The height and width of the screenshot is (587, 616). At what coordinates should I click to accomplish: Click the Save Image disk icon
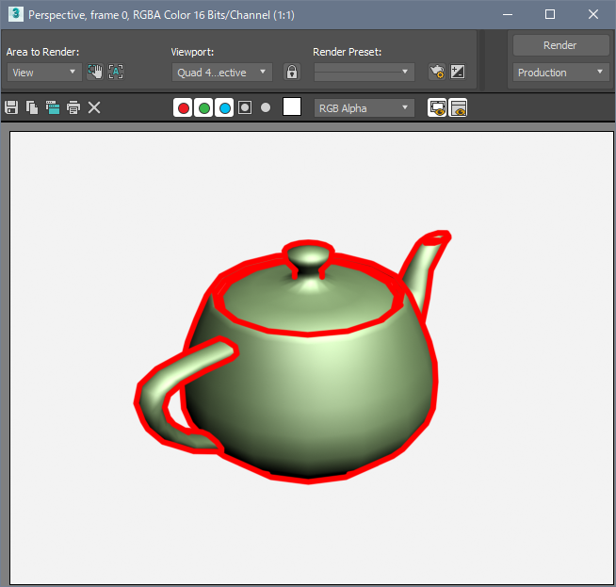click(x=11, y=108)
